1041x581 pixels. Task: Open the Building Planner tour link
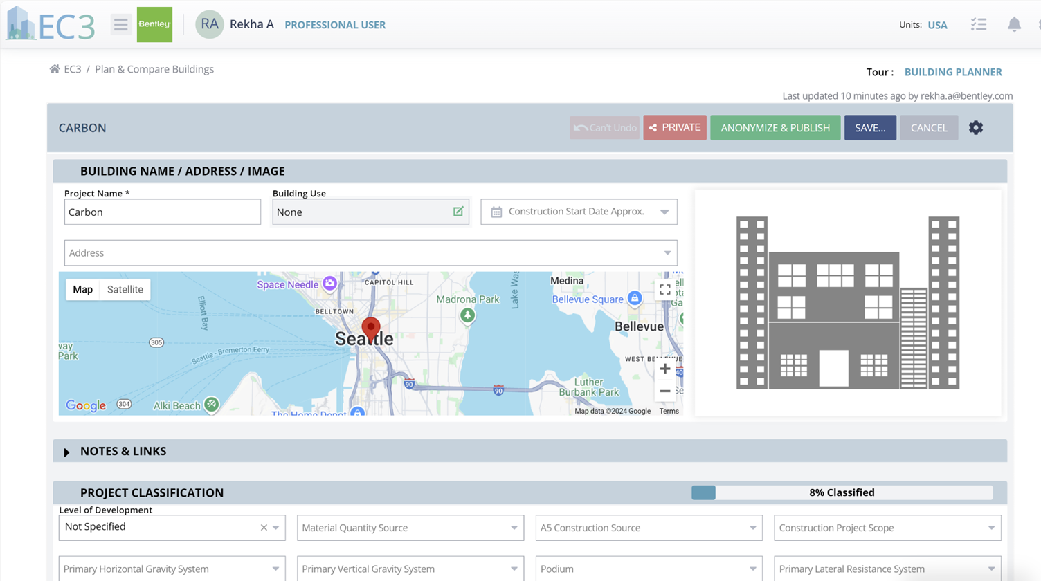tap(952, 72)
